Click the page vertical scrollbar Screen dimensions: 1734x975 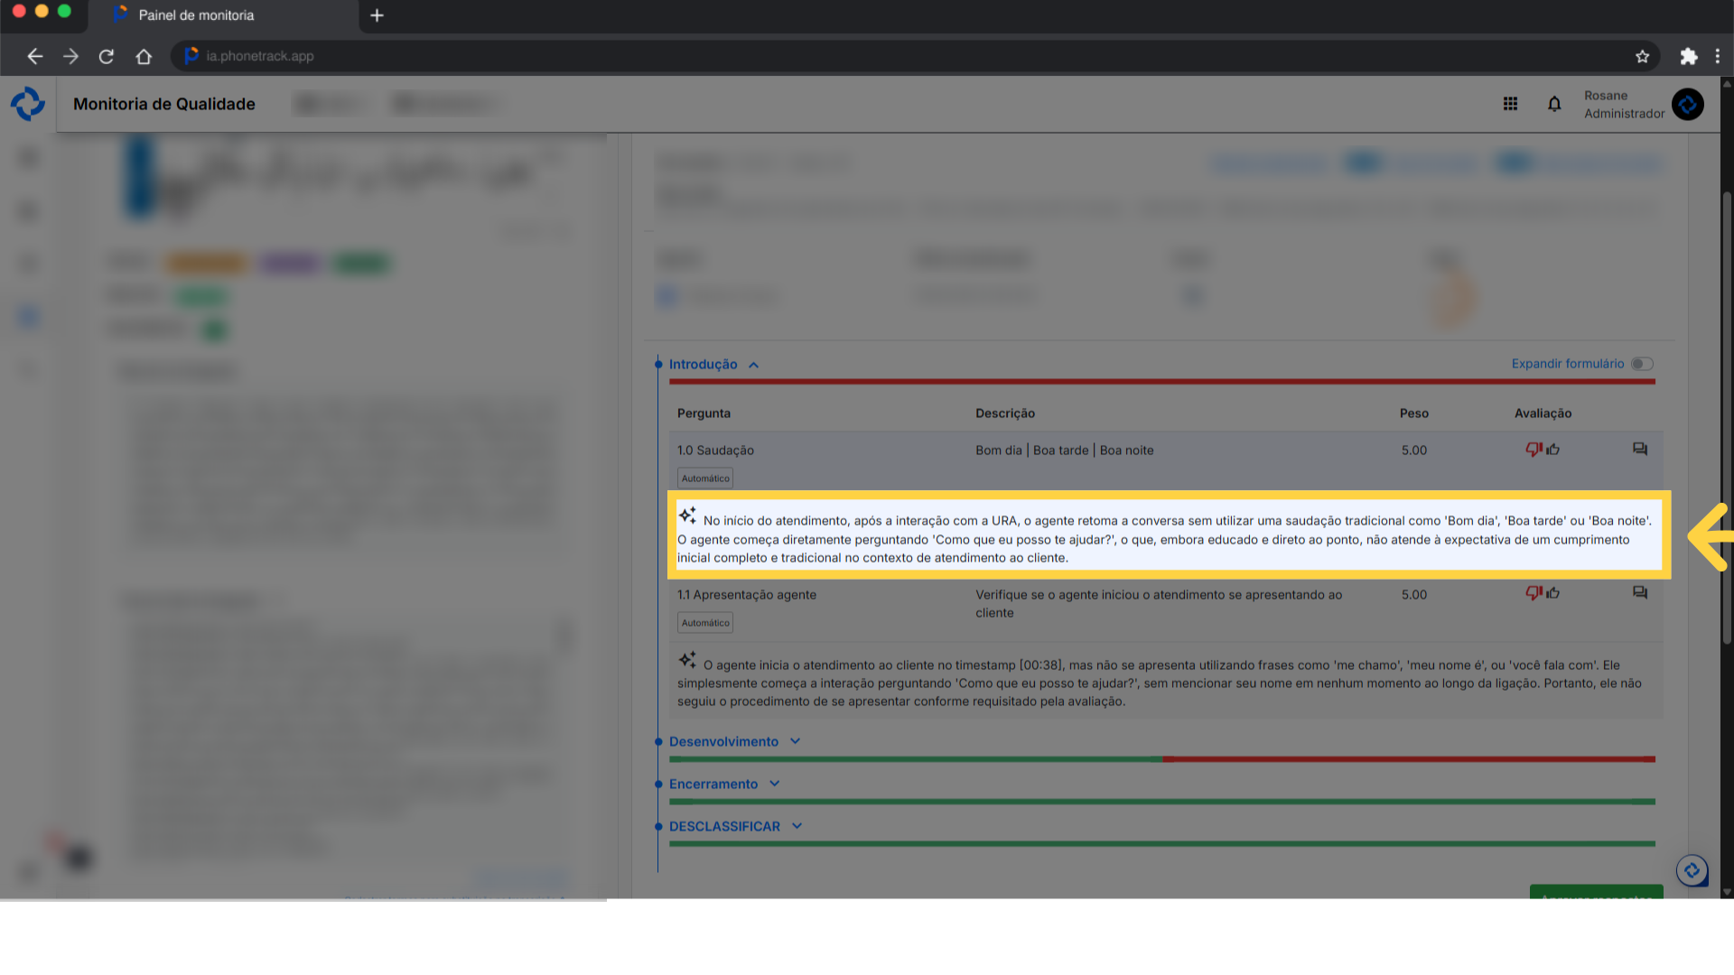pos(1726,415)
